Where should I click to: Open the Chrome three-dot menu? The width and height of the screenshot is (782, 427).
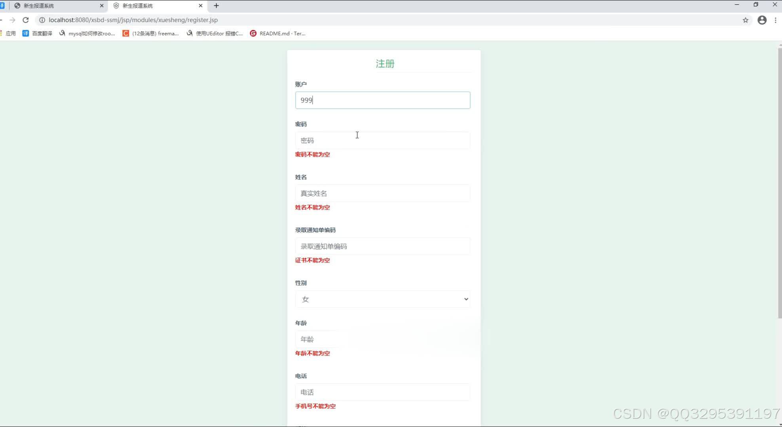pyautogui.click(x=775, y=20)
